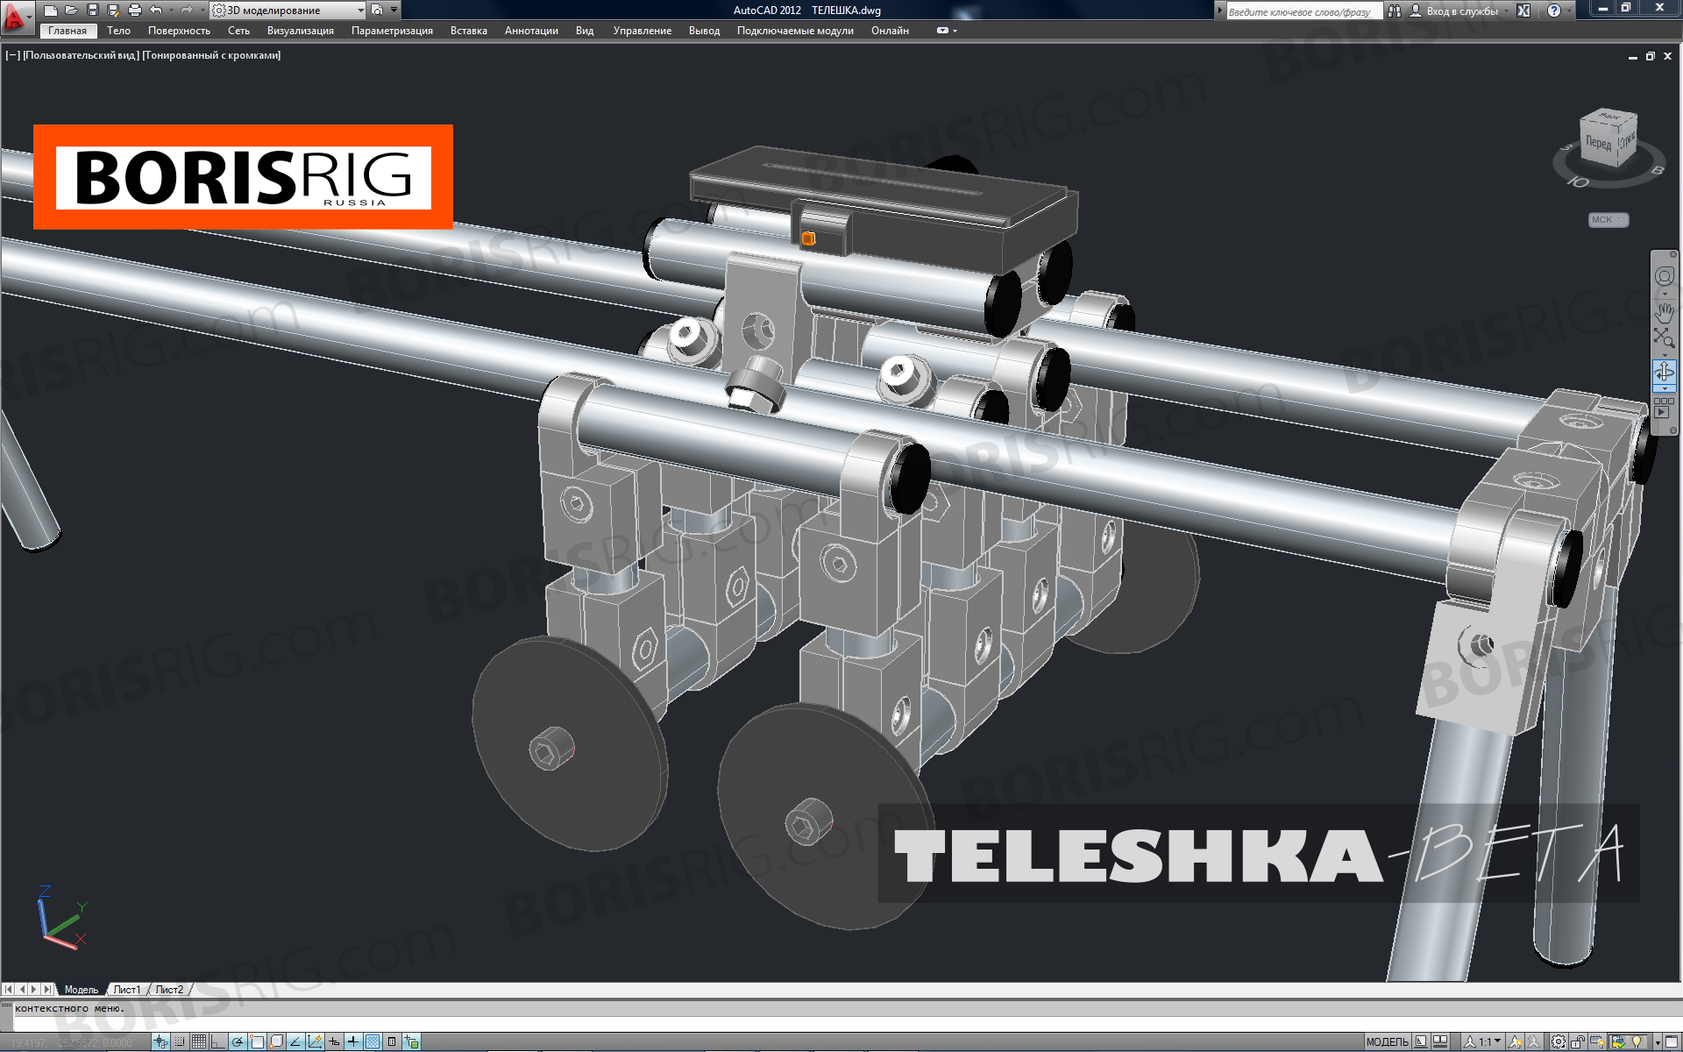Switch to the Модель layout tab

click(x=82, y=990)
